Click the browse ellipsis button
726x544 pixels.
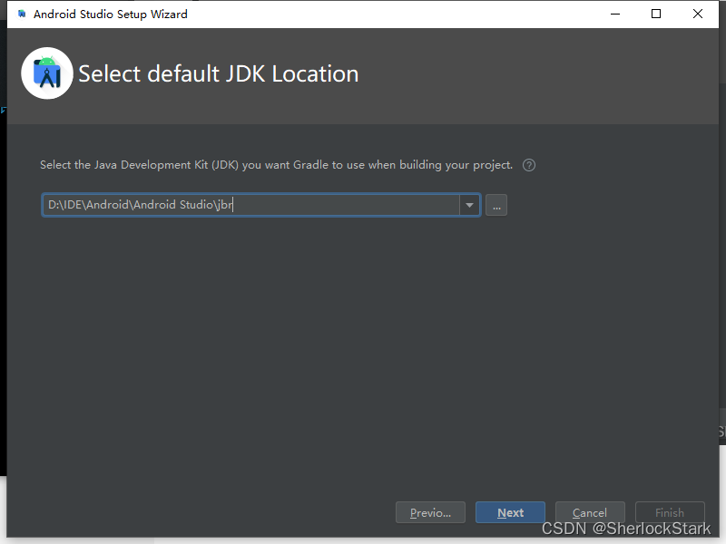(x=496, y=205)
